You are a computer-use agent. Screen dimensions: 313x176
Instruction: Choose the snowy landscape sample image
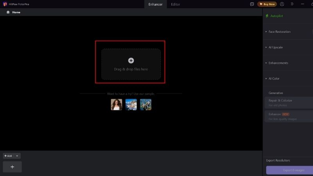coord(131,104)
